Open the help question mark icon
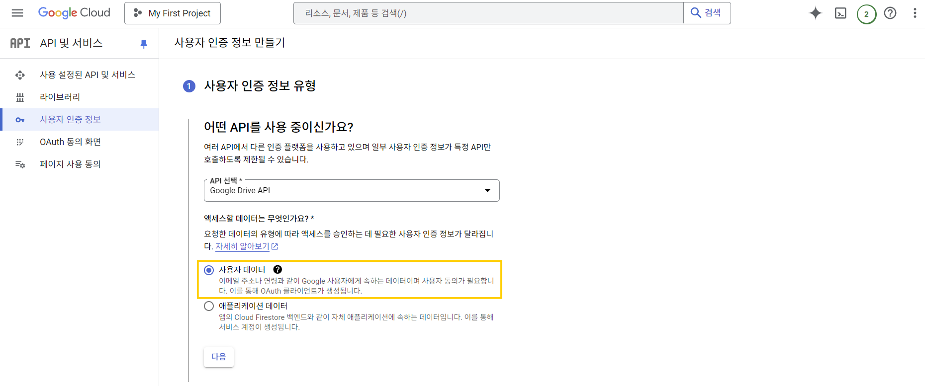 (x=890, y=13)
